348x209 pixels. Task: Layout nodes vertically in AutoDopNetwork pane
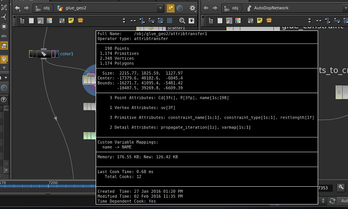(310, 21)
